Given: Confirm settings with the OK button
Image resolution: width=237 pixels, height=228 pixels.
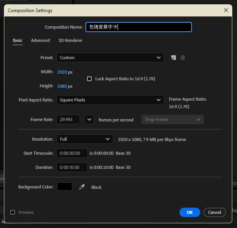Looking at the screenshot, I should [x=190, y=212].
